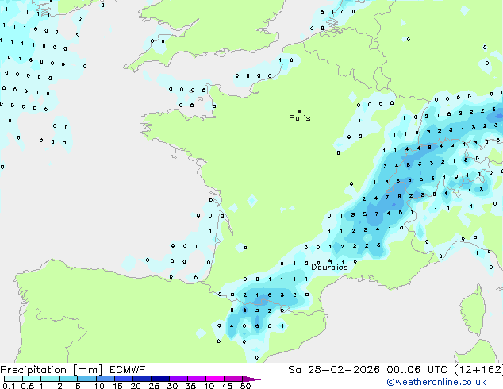The width and height of the screenshot is (503, 389).
Task: Click the '40' legend scale value
Action: (209, 386)
